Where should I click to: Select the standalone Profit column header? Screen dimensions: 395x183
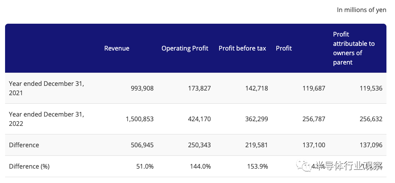[x=284, y=48]
